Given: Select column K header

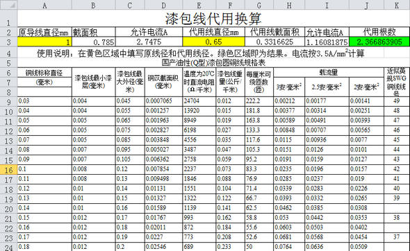Looking at the screenshot, I should [397, 5].
